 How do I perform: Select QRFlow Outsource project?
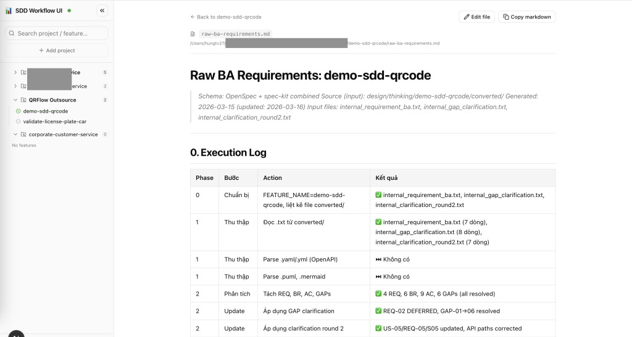pyautogui.click(x=52, y=100)
